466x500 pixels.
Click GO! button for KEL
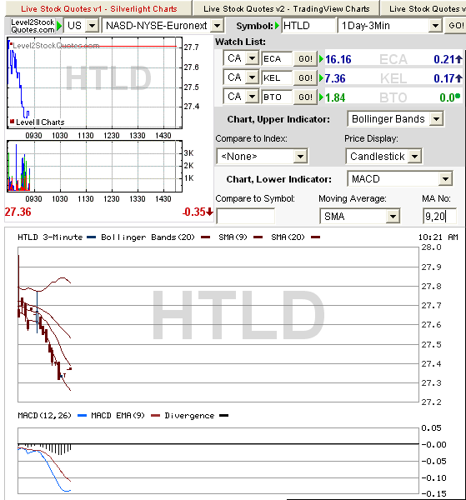pyautogui.click(x=305, y=78)
